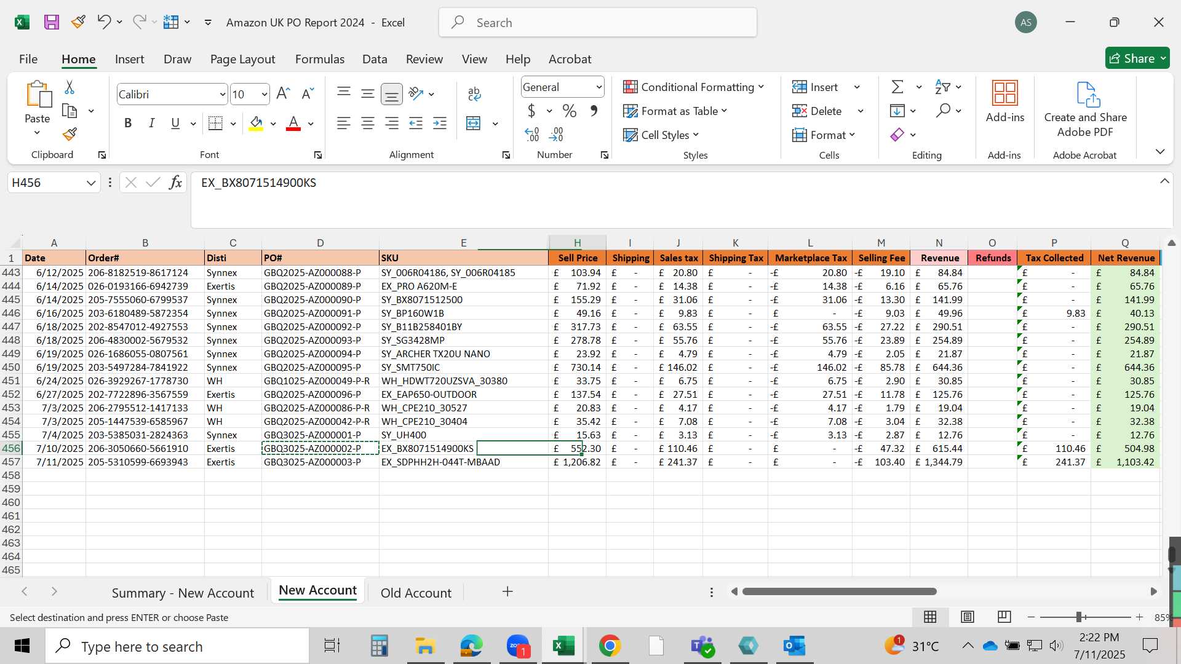Click the Comma Style icon
The height and width of the screenshot is (664, 1181).
(594, 111)
